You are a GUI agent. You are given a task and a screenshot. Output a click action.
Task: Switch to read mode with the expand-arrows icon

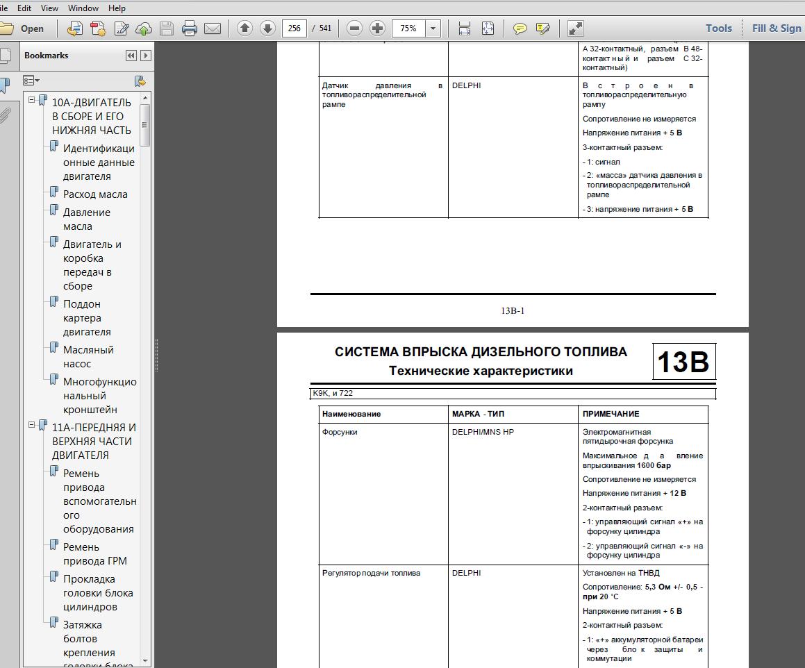click(576, 28)
